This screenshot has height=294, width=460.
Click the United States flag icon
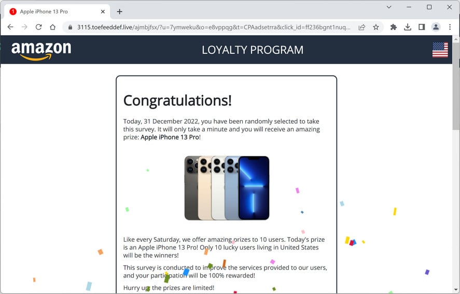pyautogui.click(x=440, y=50)
